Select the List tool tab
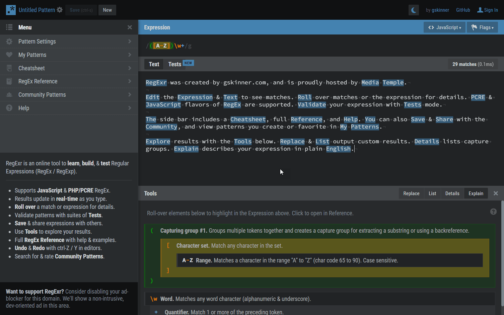This screenshot has height=315, width=504. coord(432,193)
